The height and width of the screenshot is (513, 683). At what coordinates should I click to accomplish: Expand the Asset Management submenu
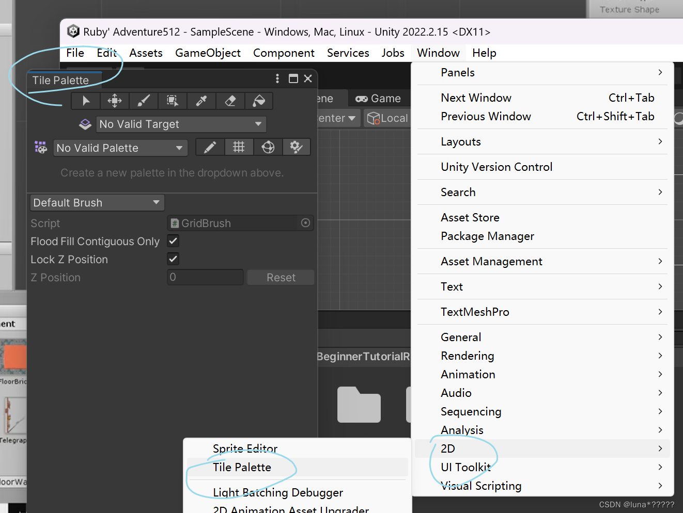[542, 261]
